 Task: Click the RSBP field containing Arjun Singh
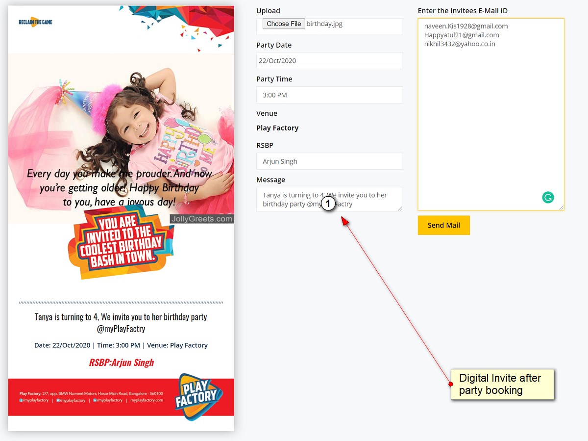coord(329,161)
